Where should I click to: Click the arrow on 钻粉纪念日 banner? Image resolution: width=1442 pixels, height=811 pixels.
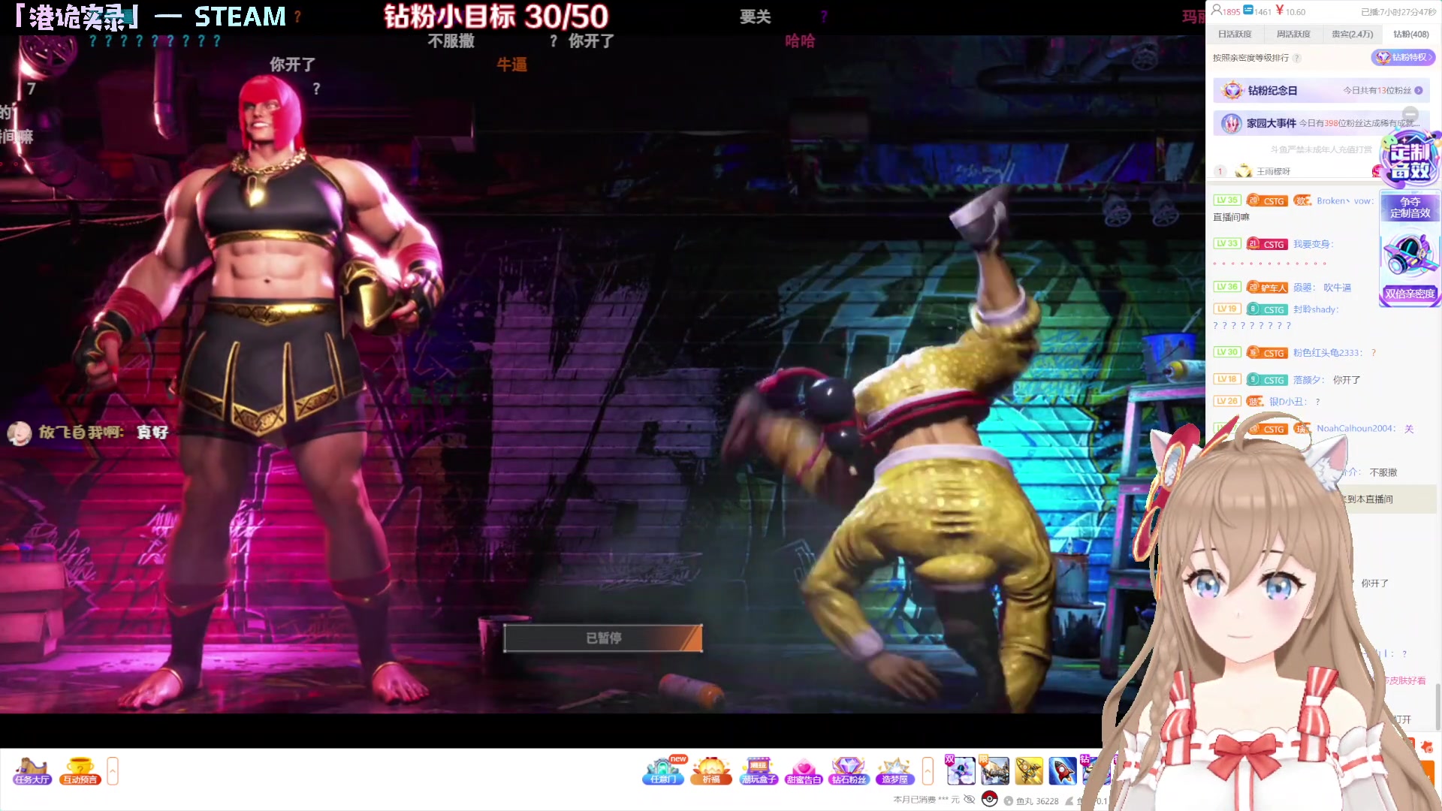pyautogui.click(x=1419, y=90)
